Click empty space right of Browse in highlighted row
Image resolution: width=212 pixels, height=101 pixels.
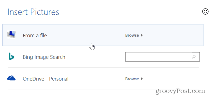173,35
